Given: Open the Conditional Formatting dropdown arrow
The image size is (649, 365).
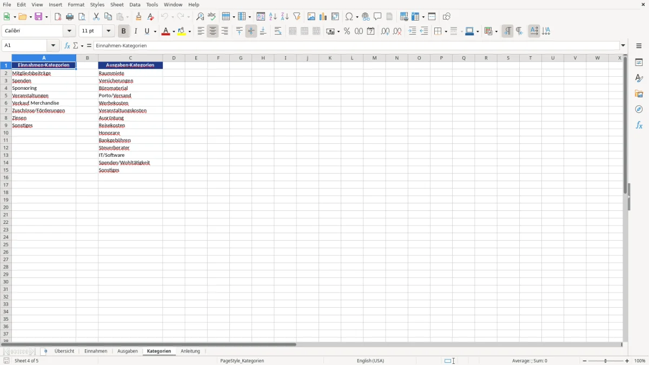Looking at the screenshot, I should point(496,31).
